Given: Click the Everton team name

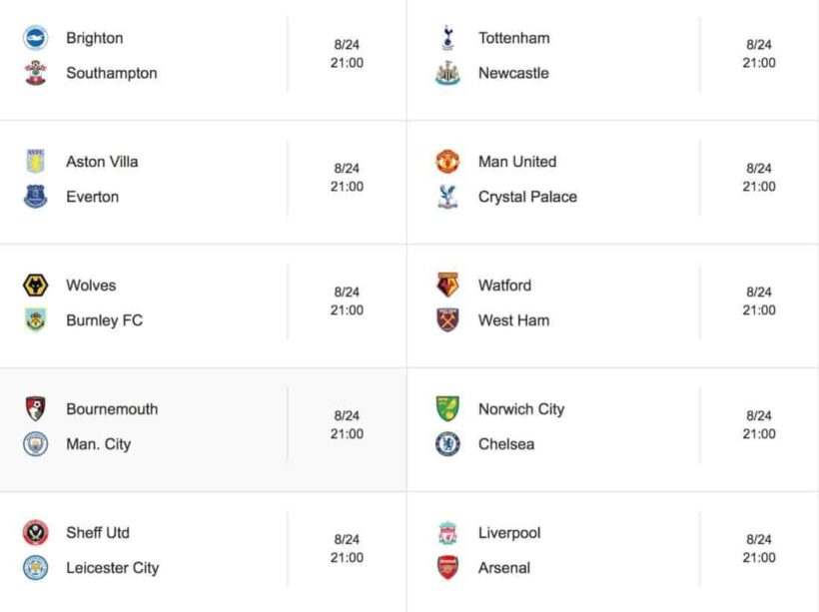Looking at the screenshot, I should (92, 197).
